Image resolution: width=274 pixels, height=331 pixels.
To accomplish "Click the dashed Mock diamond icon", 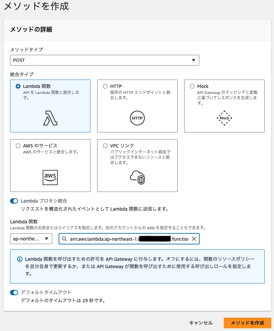I will point(224,118).
